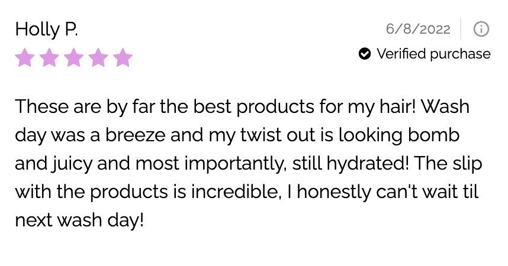Click the review line starting "and juicy and most"
Screen dimensions: 508x266
246,163
